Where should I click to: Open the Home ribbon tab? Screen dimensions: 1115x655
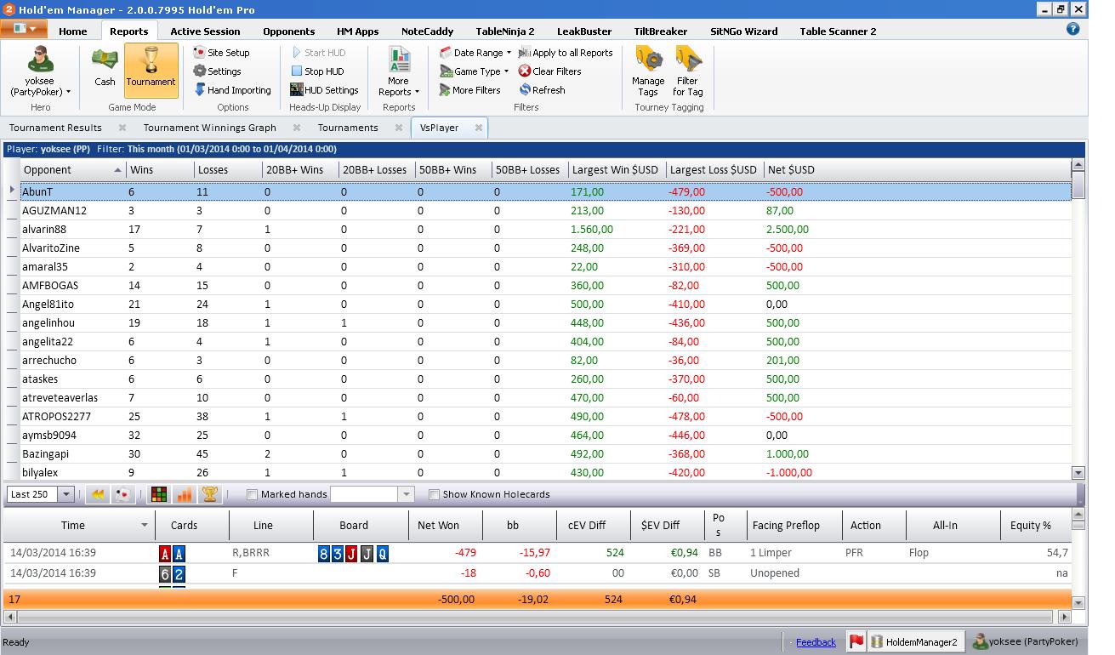click(x=73, y=31)
